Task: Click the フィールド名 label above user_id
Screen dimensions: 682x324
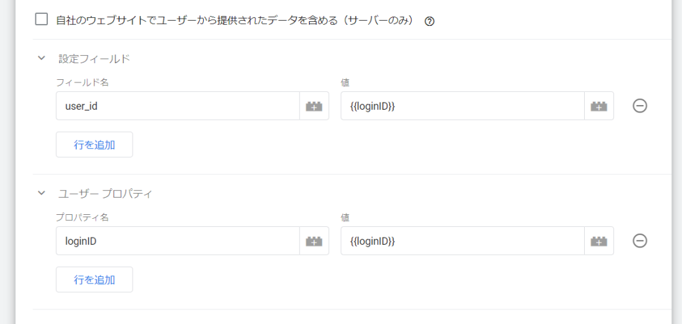Action: coord(82,82)
